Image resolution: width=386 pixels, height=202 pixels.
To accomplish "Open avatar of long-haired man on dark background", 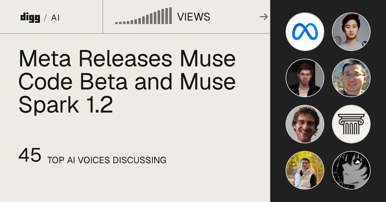I will (x=305, y=78).
